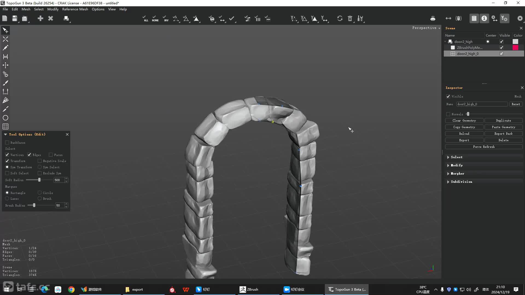
Task: Select the Edit tool in left toolbar
Action: pyautogui.click(x=5, y=30)
